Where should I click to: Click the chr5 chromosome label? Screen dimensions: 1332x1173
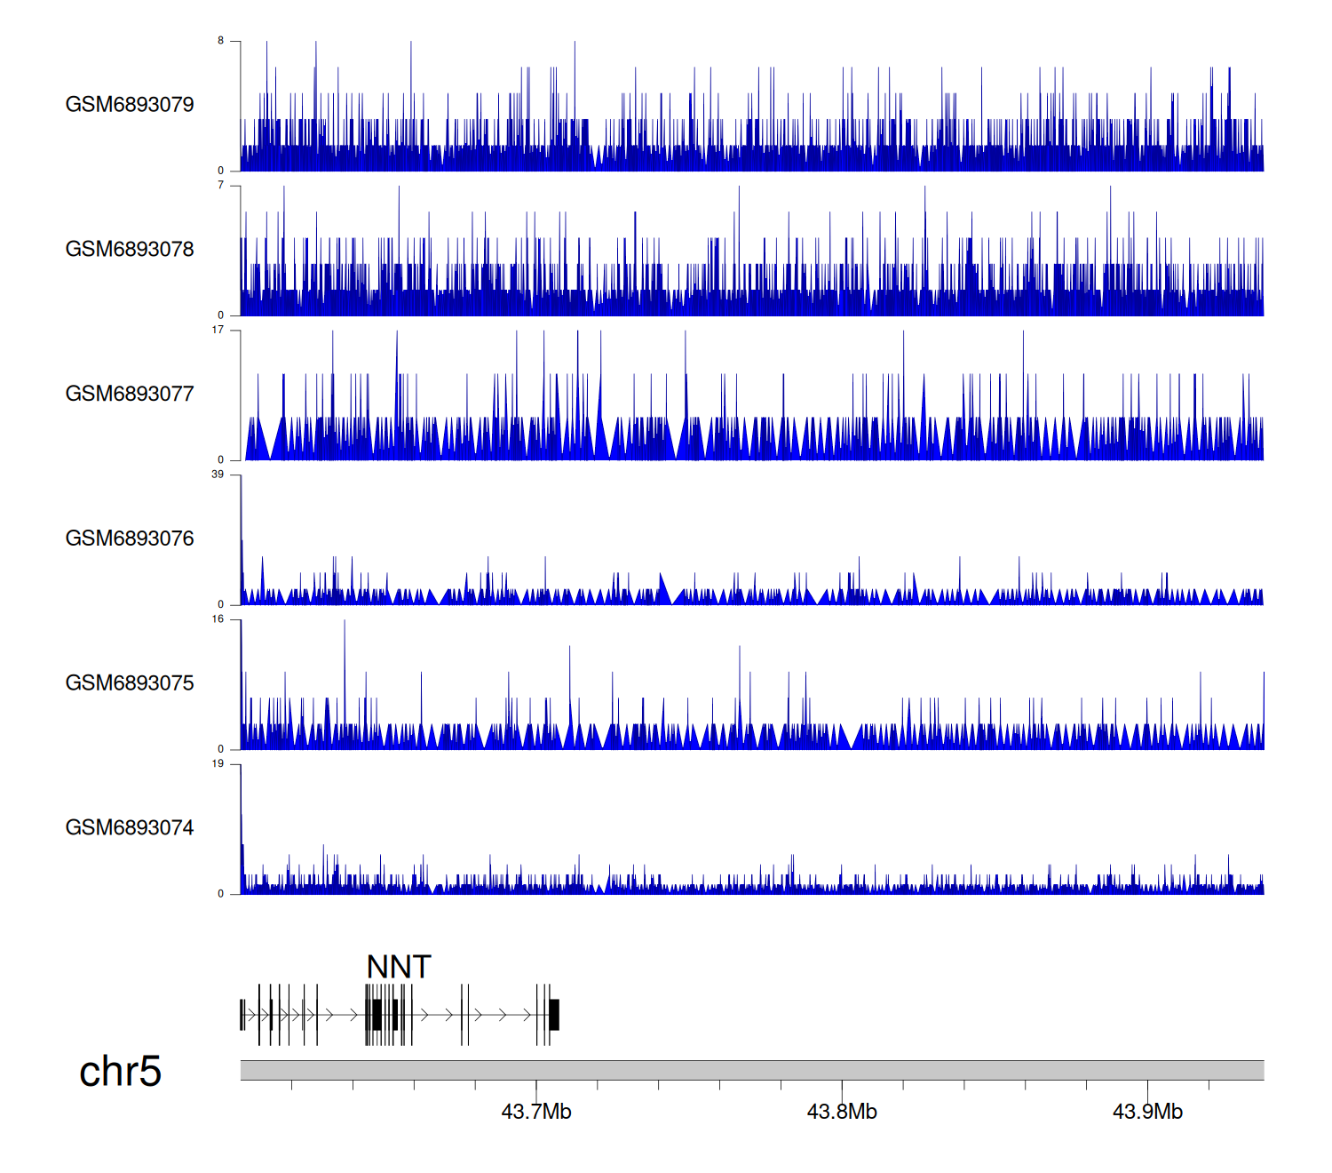(x=120, y=1072)
